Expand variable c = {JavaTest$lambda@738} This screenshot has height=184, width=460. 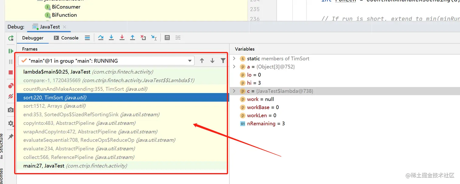tap(234, 91)
